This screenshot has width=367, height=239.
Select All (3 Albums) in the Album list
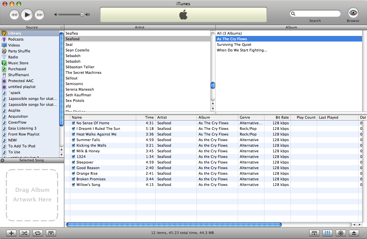tap(289, 33)
